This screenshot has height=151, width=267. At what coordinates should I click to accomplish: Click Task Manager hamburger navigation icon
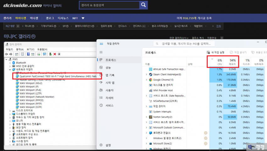click(x=101, y=52)
